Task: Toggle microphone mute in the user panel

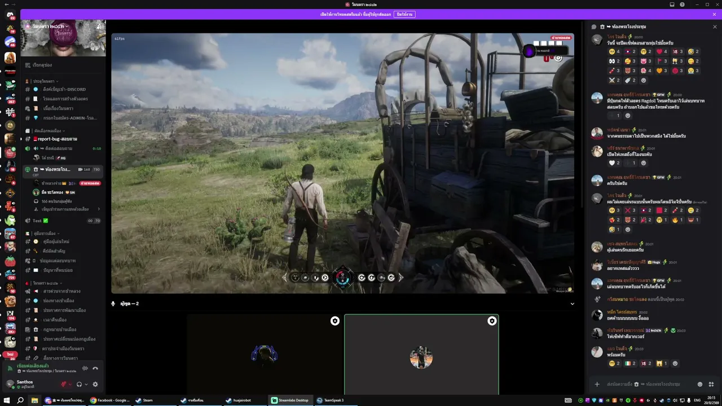Action: click(63, 385)
